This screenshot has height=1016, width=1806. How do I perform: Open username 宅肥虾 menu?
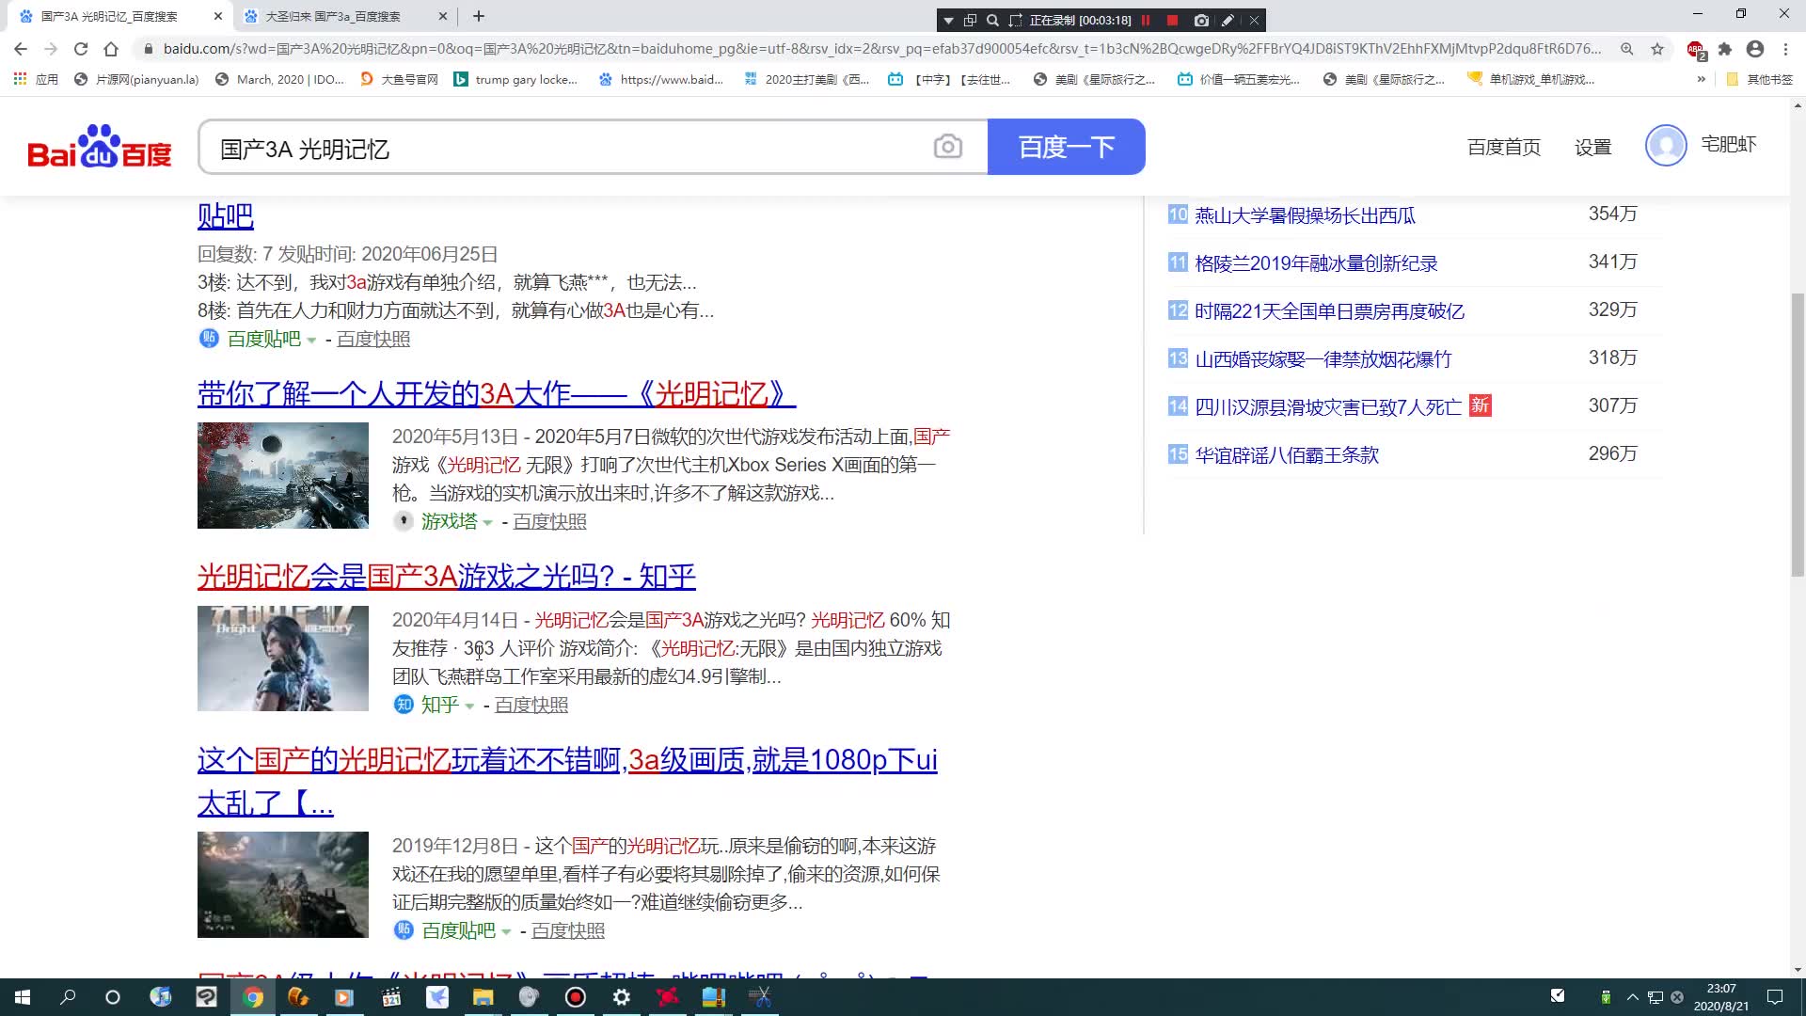point(1728,144)
